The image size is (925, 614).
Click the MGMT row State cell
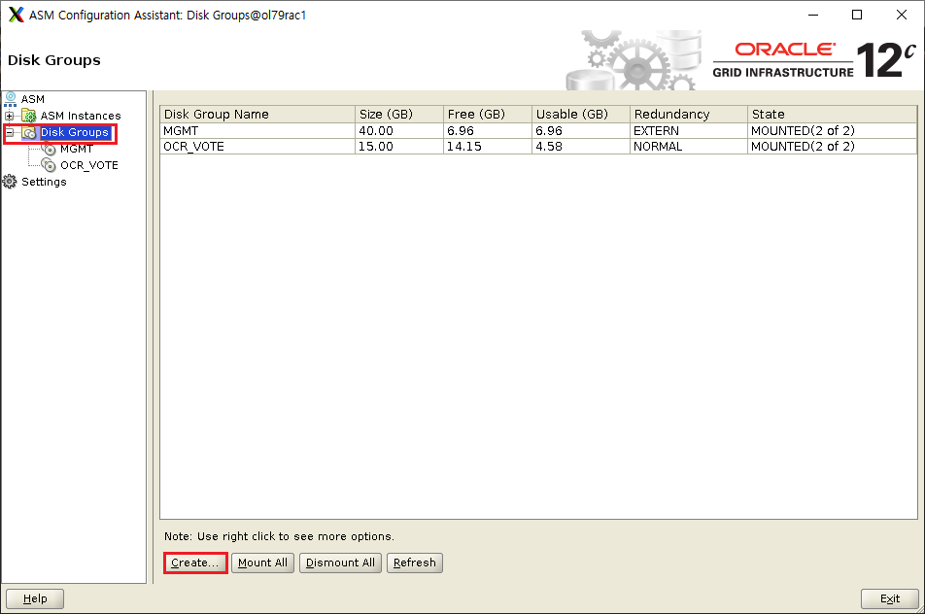[x=833, y=130]
